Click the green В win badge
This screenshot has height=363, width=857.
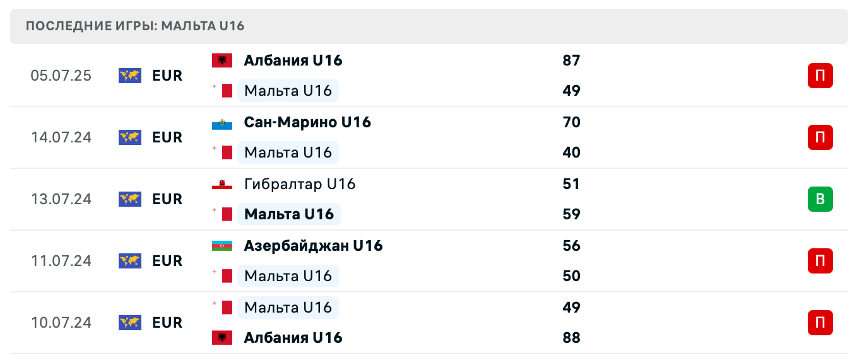click(x=820, y=199)
